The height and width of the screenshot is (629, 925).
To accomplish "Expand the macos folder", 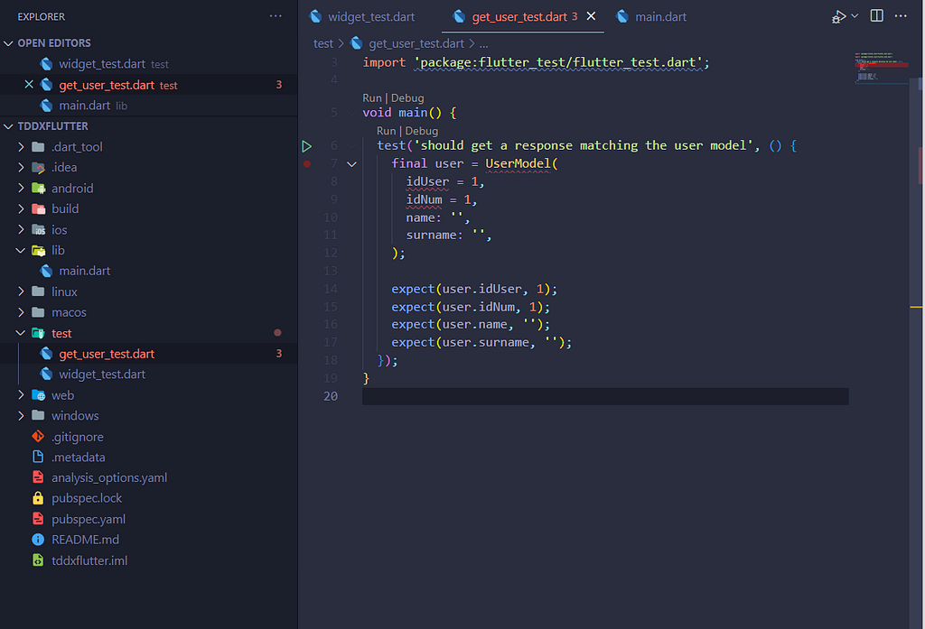I will pyautogui.click(x=22, y=312).
